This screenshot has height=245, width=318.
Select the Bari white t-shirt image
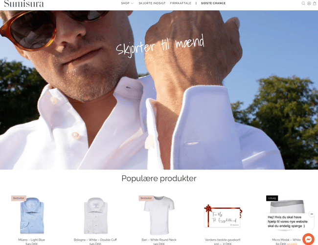(159, 216)
